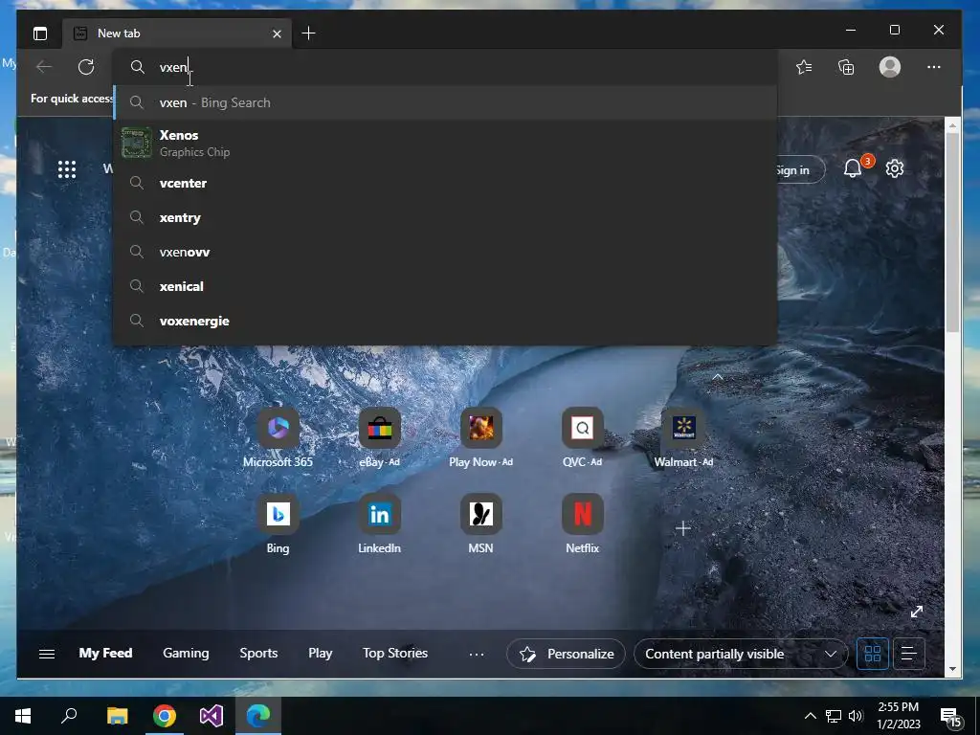Open the QVC quick link
This screenshot has height=735, width=980.
583,438
